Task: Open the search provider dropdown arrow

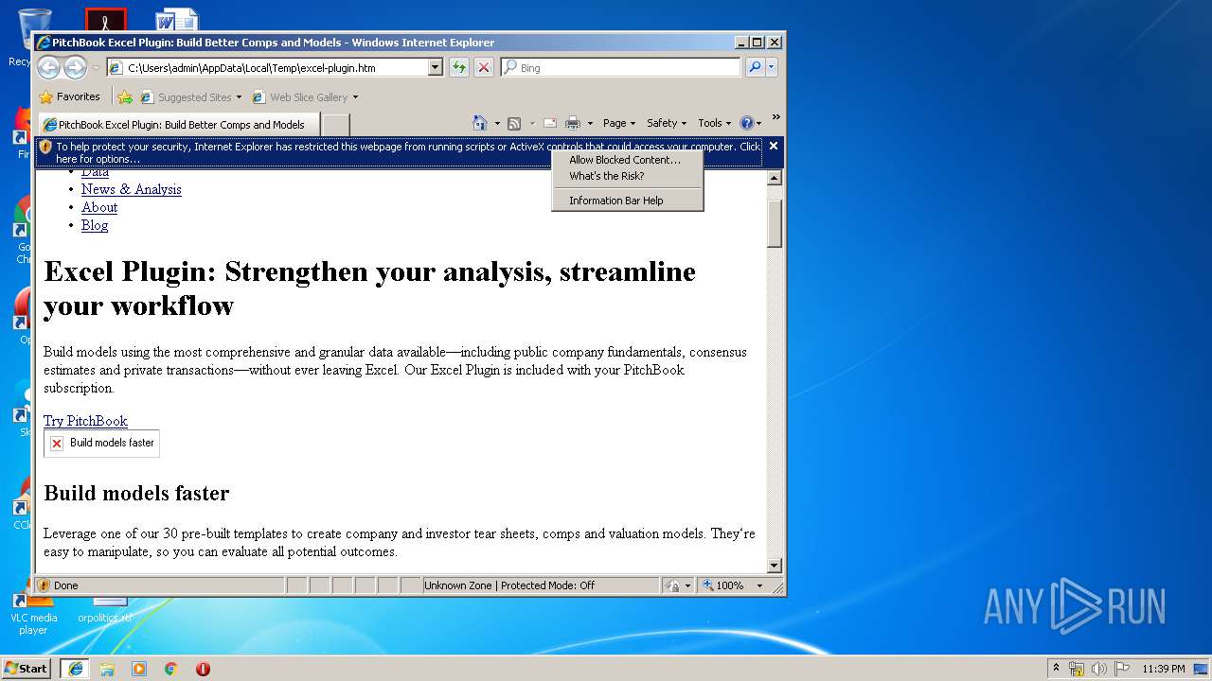Action: [x=772, y=67]
